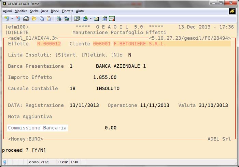Open the Aiuto menu
The width and height of the screenshot is (239, 167).
click(80, 11)
